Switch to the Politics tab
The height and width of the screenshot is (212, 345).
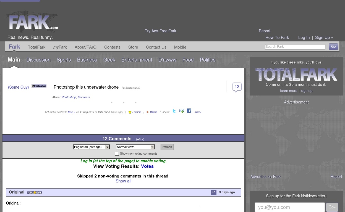(x=208, y=60)
